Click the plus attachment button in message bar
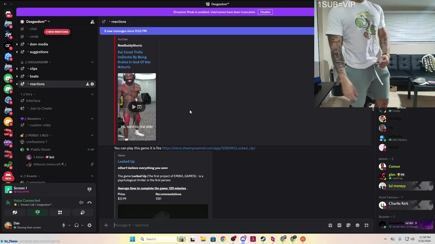Screen dimensions: 435x244 (x=106, y=225)
